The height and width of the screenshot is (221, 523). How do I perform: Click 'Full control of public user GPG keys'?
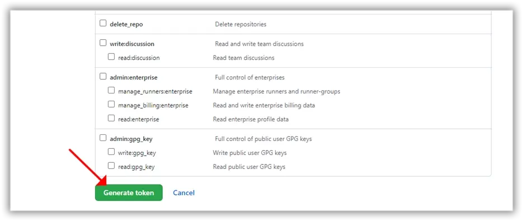[x=263, y=139]
